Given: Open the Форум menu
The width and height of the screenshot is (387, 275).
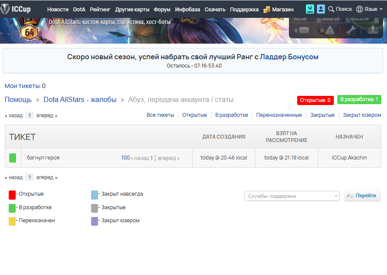Looking at the screenshot, I should [x=162, y=10].
